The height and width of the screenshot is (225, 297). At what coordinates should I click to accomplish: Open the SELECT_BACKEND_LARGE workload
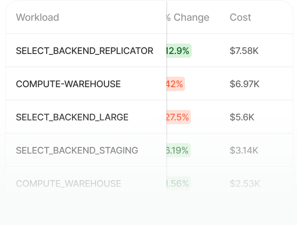72,117
